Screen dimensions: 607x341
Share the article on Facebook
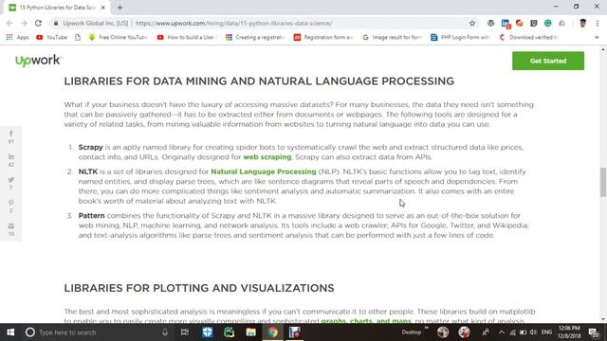[10, 134]
